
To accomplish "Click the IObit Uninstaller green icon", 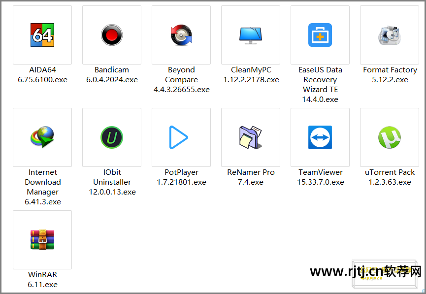I will (x=112, y=137).
